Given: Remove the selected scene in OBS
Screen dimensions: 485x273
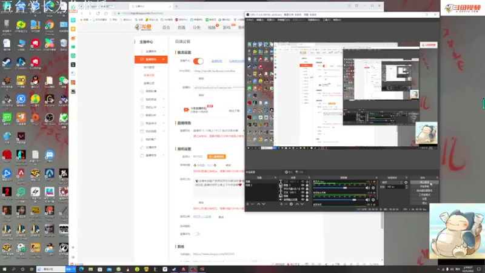Looking at the screenshot, I should click(x=253, y=204).
